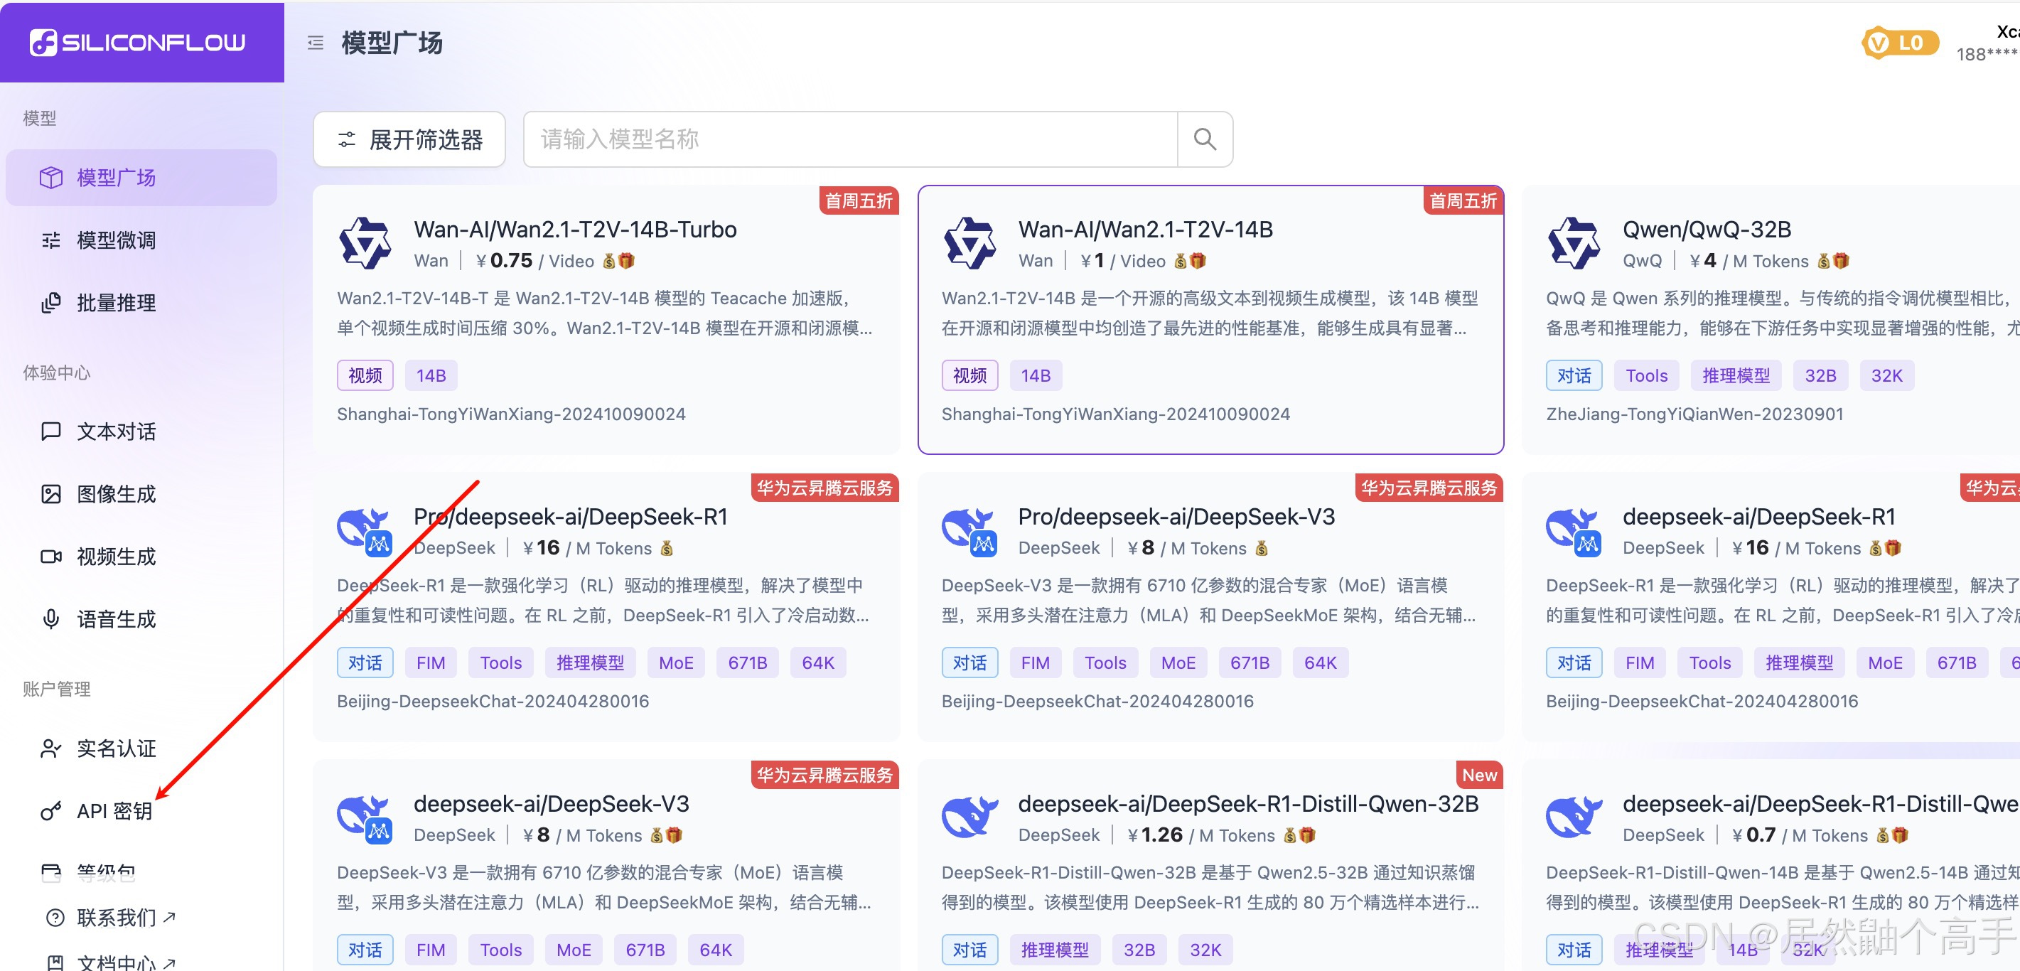Click the Qwen/QwQ-32B model logo icon
This screenshot has width=2020, height=971.
[1573, 243]
